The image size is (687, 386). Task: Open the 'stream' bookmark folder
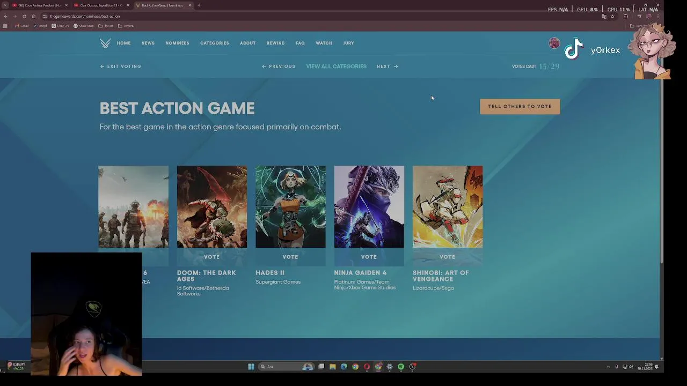click(126, 26)
